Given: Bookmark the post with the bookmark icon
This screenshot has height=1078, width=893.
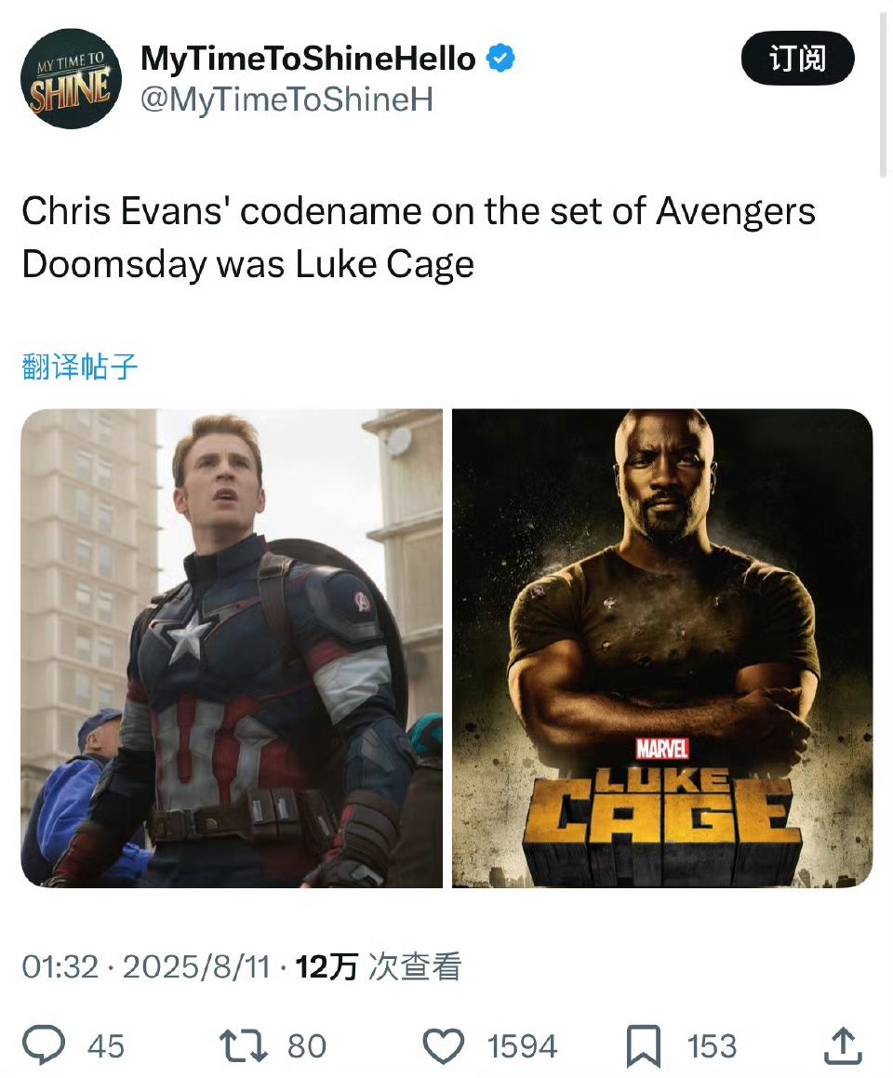Looking at the screenshot, I should [644, 1046].
